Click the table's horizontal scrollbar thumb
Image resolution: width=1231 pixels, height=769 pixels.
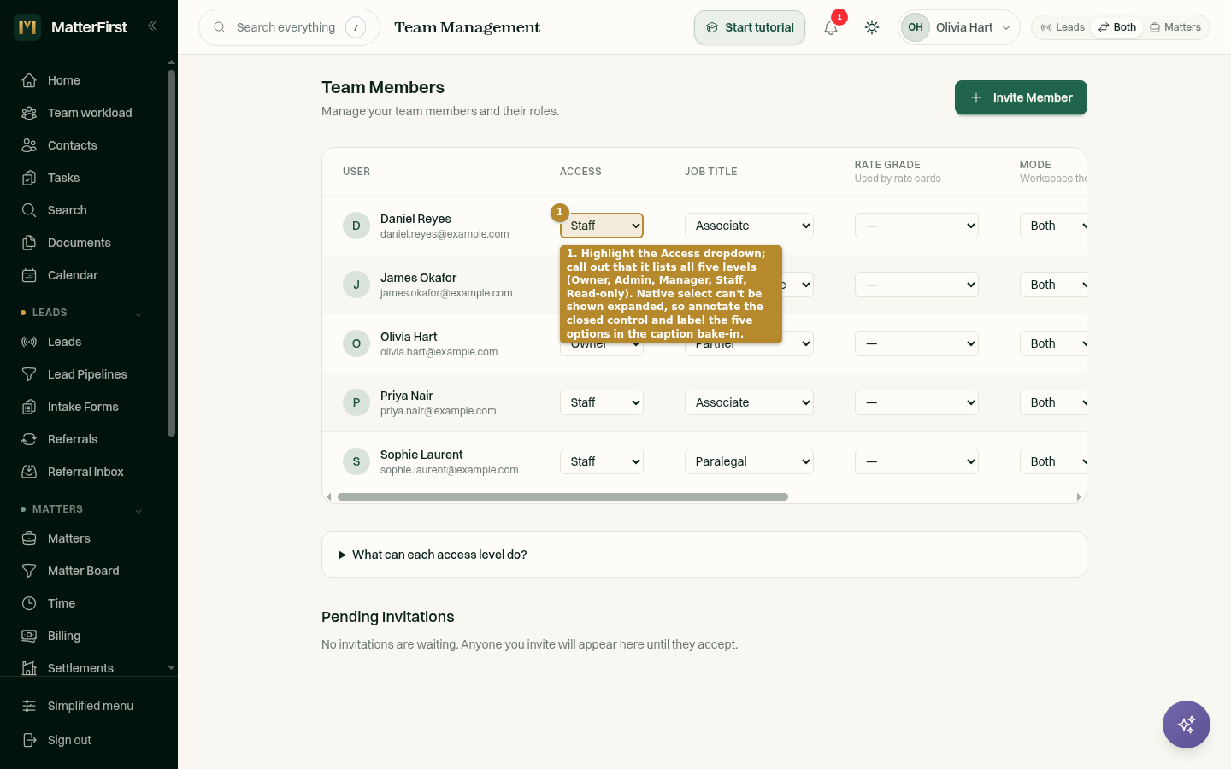click(x=562, y=496)
